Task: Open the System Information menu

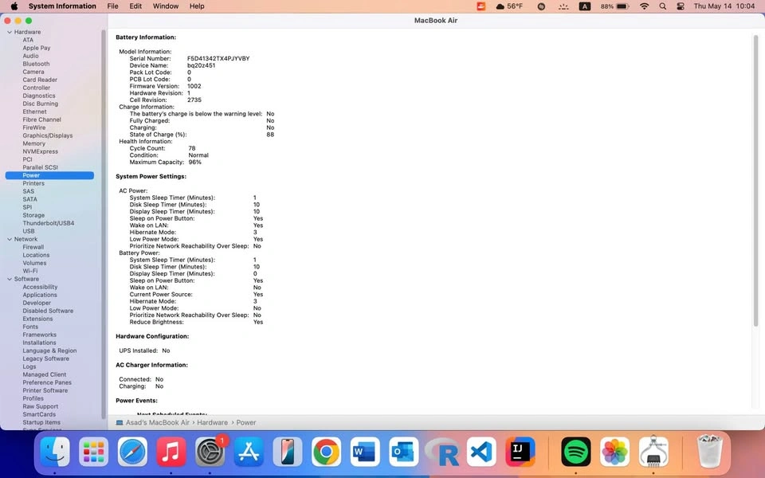Action: 62,6
